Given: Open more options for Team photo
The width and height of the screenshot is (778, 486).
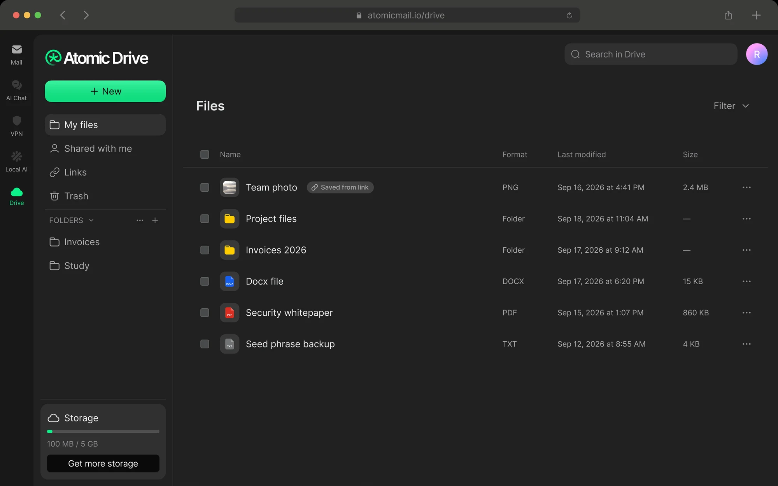Looking at the screenshot, I should pyautogui.click(x=746, y=187).
